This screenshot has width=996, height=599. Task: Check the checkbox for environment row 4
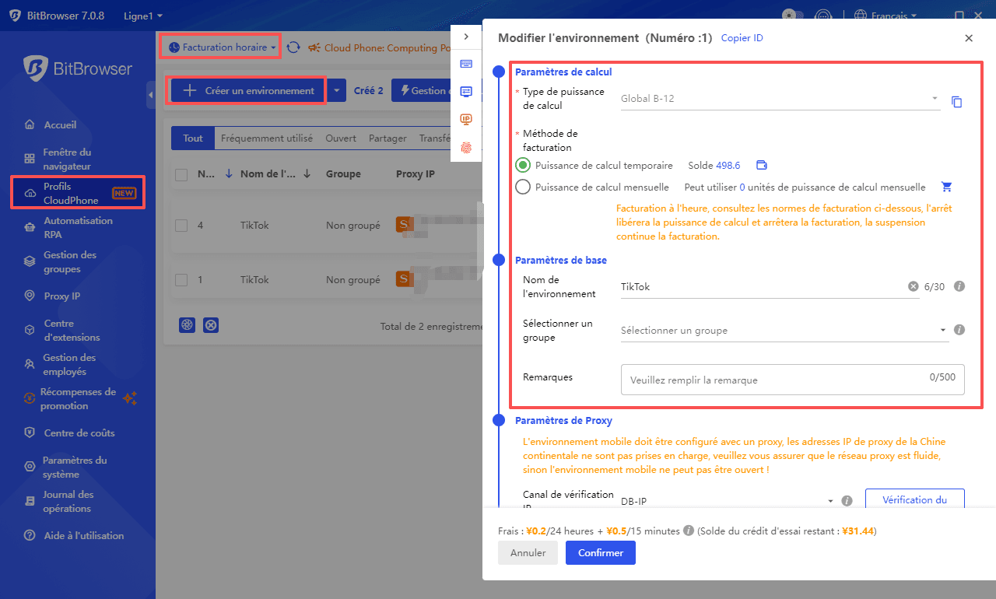(x=181, y=226)
